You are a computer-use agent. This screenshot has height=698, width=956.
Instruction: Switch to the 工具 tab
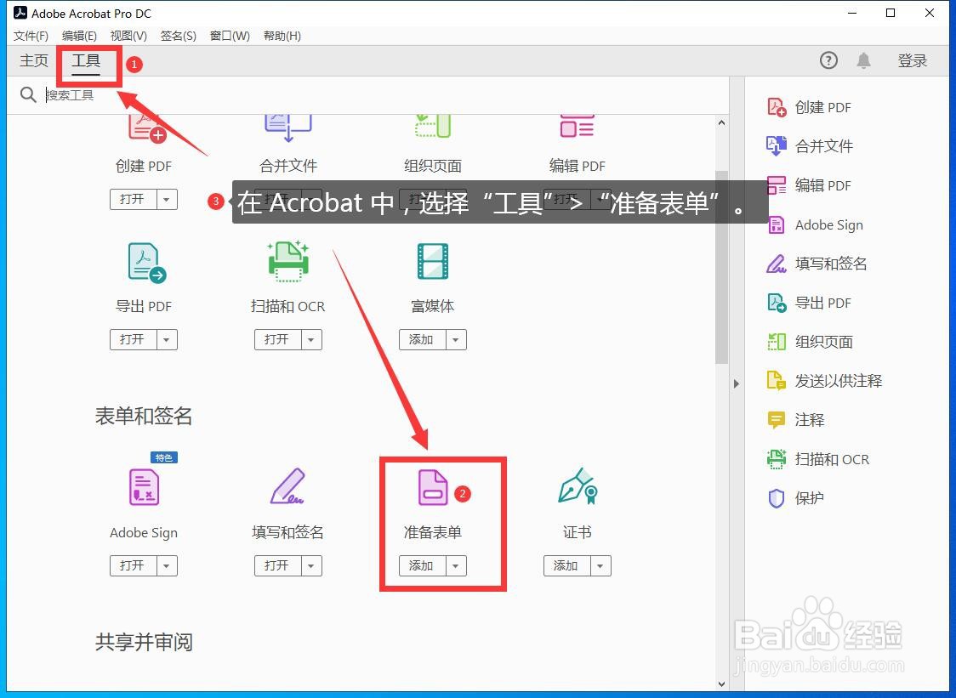click(86, 61)
